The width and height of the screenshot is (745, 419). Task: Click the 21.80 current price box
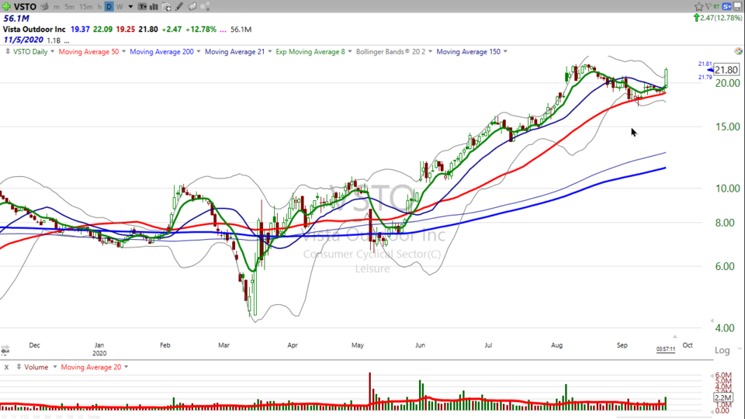point(727,70)
